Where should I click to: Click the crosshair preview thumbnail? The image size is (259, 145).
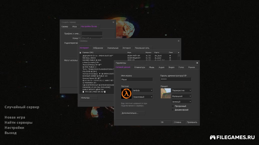coord(166,93)
